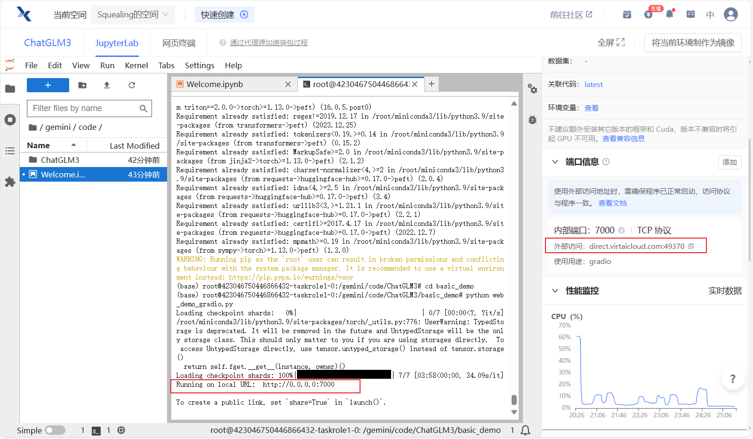This screenshot has height=439, width=753.
Task: Click the terminal vertical scrollbar thumb
Action: point(514,399)
